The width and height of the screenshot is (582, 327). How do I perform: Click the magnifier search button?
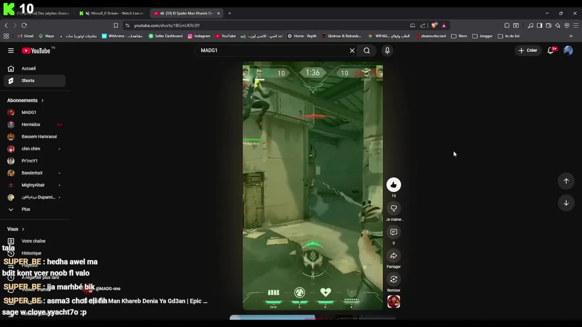click(366, 50)
